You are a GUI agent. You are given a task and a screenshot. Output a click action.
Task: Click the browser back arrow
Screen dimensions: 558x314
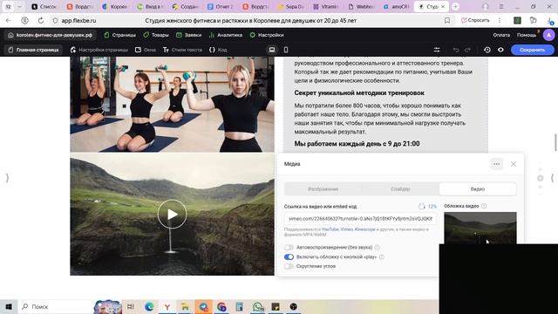click(9, 21)
